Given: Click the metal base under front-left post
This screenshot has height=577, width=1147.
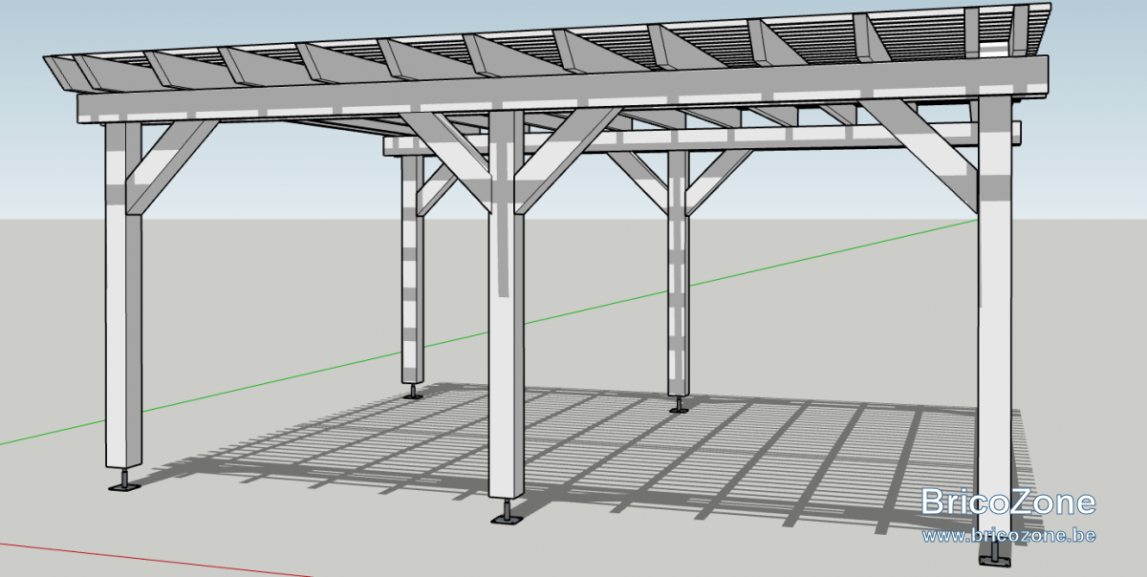Looking at the screenshot, I should [124, 481].
